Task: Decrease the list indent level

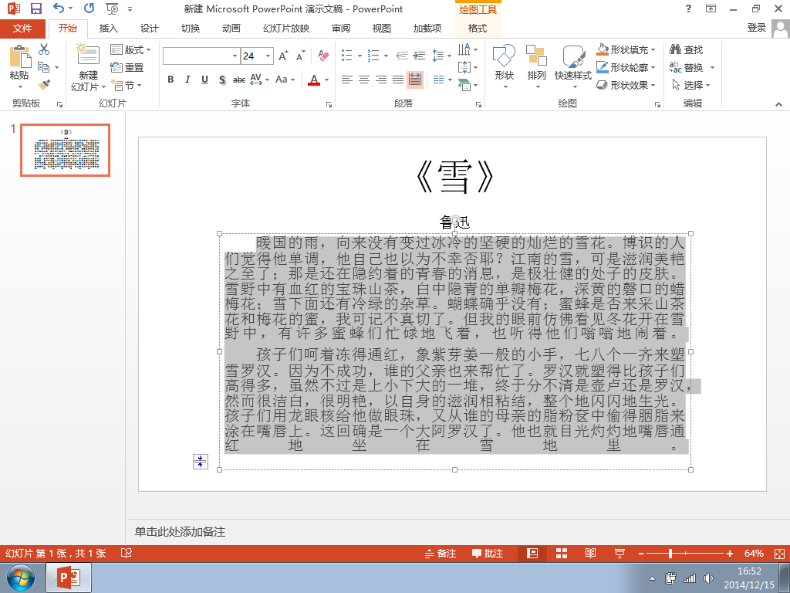Action: point(401,56)
